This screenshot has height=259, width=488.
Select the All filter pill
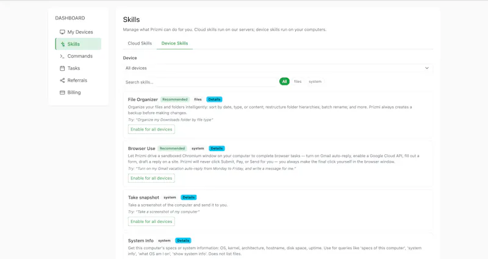[x=284, y=82]
